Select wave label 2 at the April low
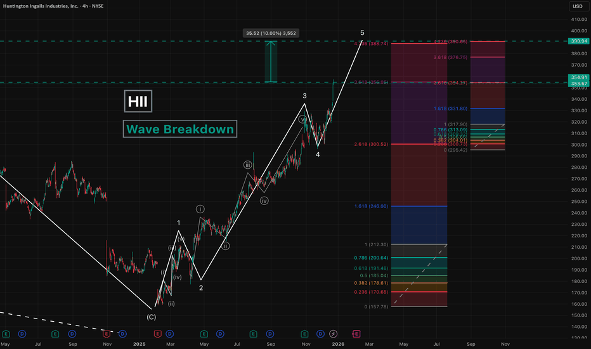The width and height of the screenshot is (591, 349). [x=201, y=288]
